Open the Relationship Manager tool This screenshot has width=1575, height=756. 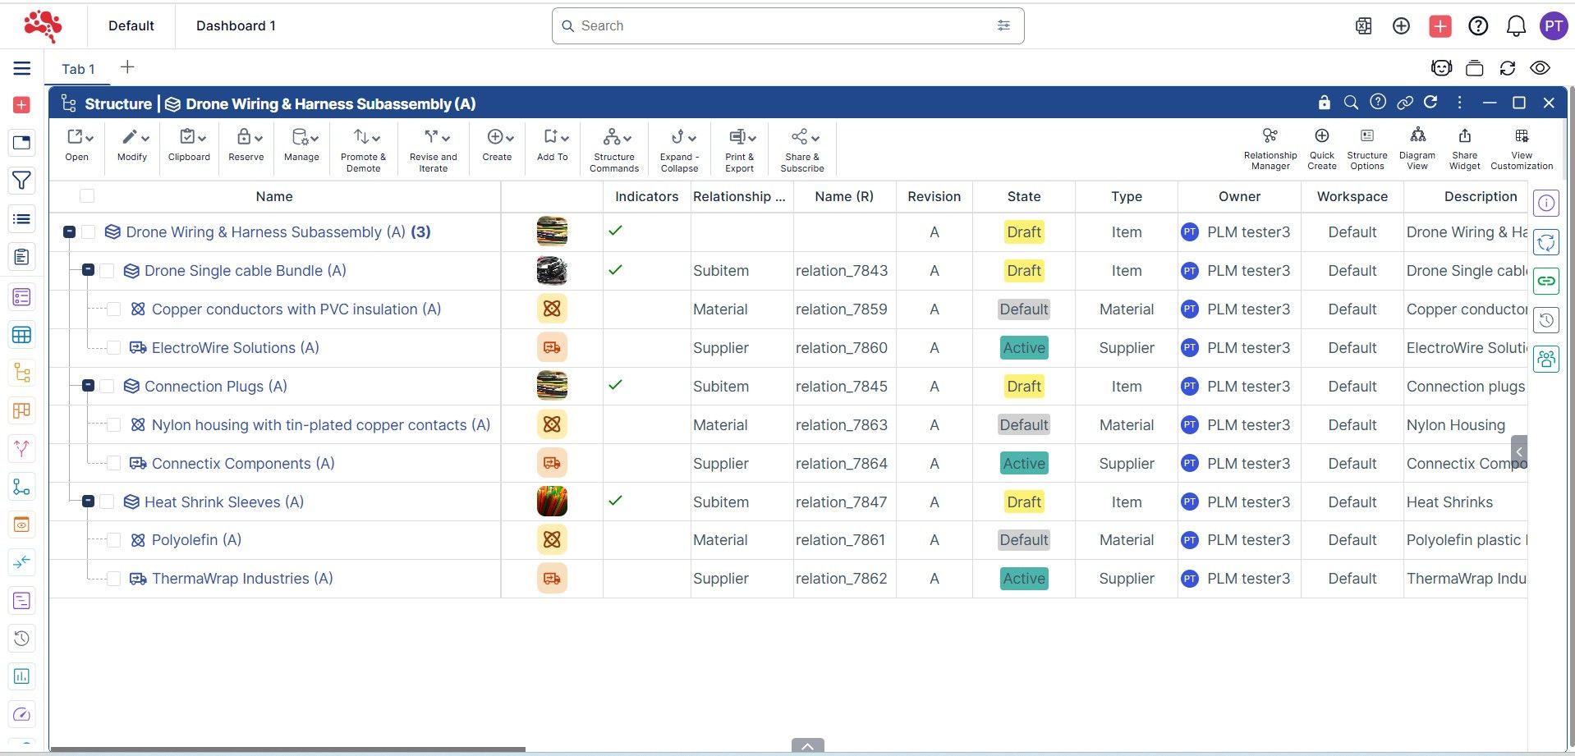1270,147
